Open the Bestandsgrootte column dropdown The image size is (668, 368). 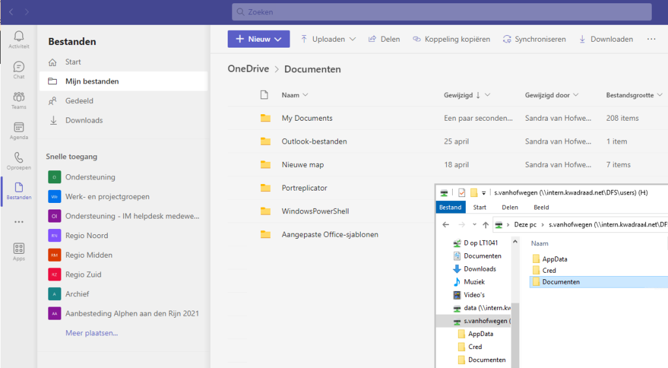click(x=660, y=95)
